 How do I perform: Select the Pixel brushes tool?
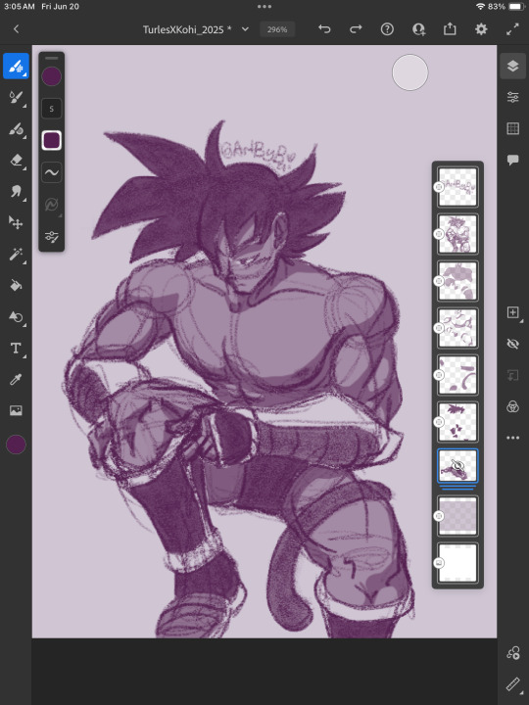tap(17, 67)
